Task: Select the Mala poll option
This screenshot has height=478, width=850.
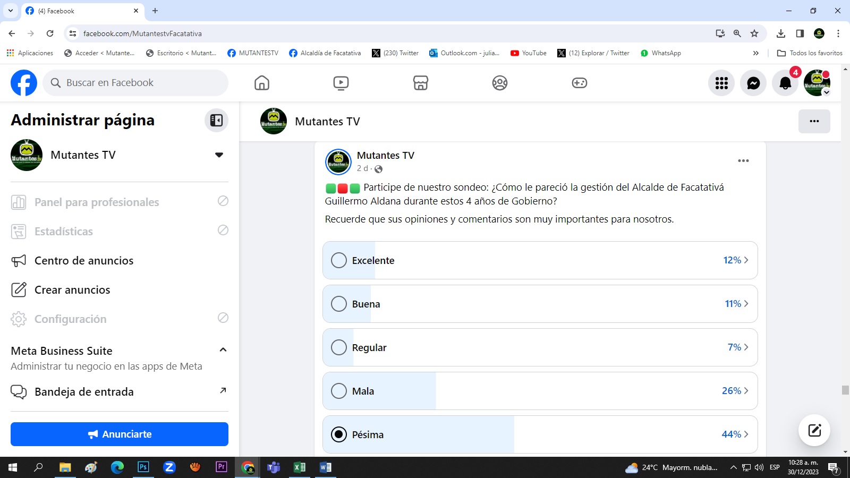Action: click(339, 391)
